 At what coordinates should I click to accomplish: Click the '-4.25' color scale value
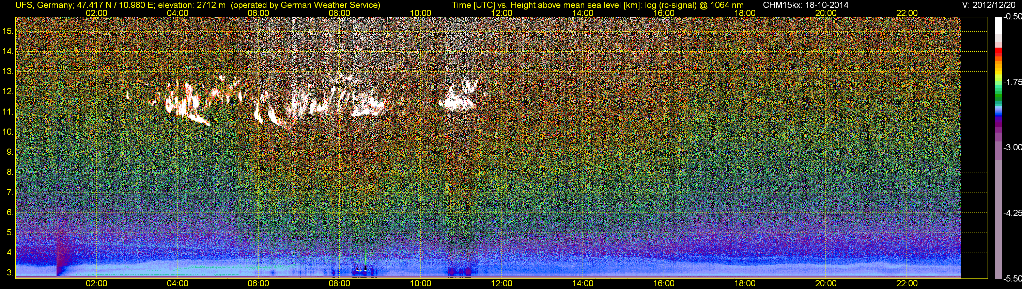1012,213
